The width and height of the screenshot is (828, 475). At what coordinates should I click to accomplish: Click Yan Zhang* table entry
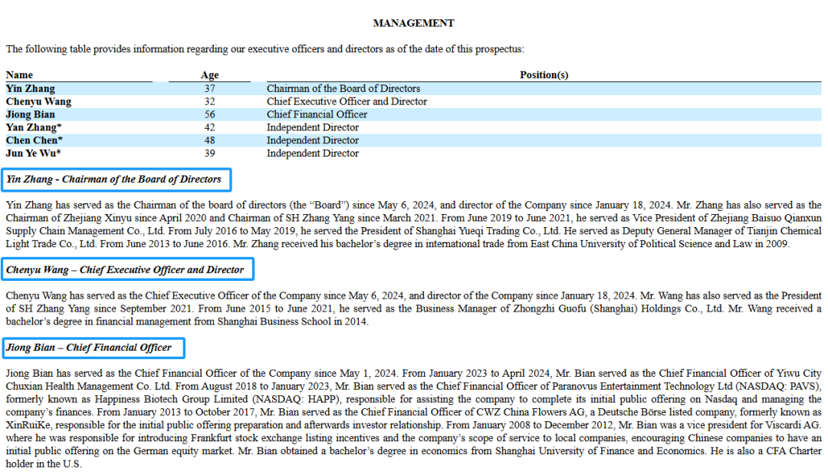pyautogui.click(x=34, y=127)
